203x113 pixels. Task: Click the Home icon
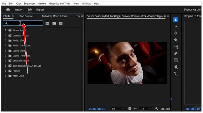click(x=8, y=10)
